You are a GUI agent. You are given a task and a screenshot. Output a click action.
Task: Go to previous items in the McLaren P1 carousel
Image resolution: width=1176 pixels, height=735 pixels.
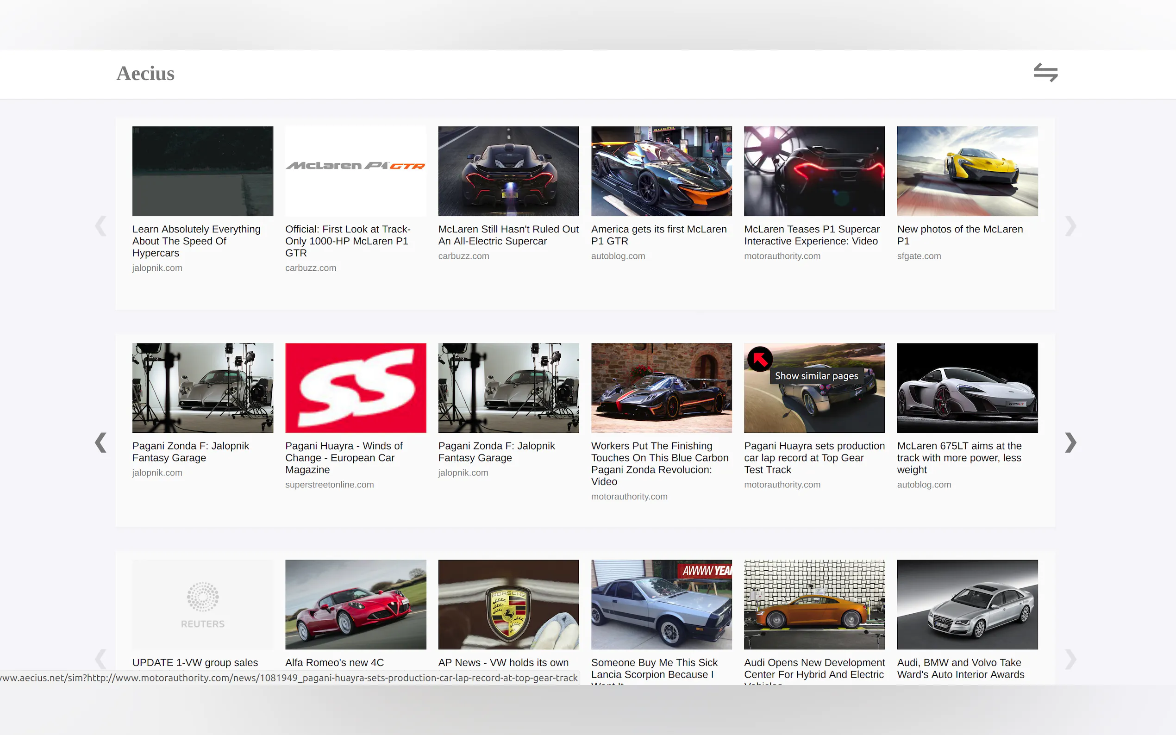coord(100,226)
